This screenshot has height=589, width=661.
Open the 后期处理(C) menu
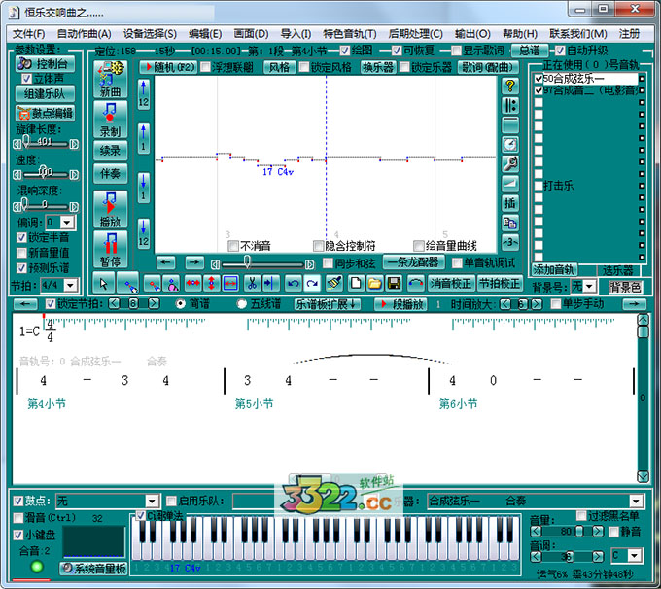pos(415,33)
